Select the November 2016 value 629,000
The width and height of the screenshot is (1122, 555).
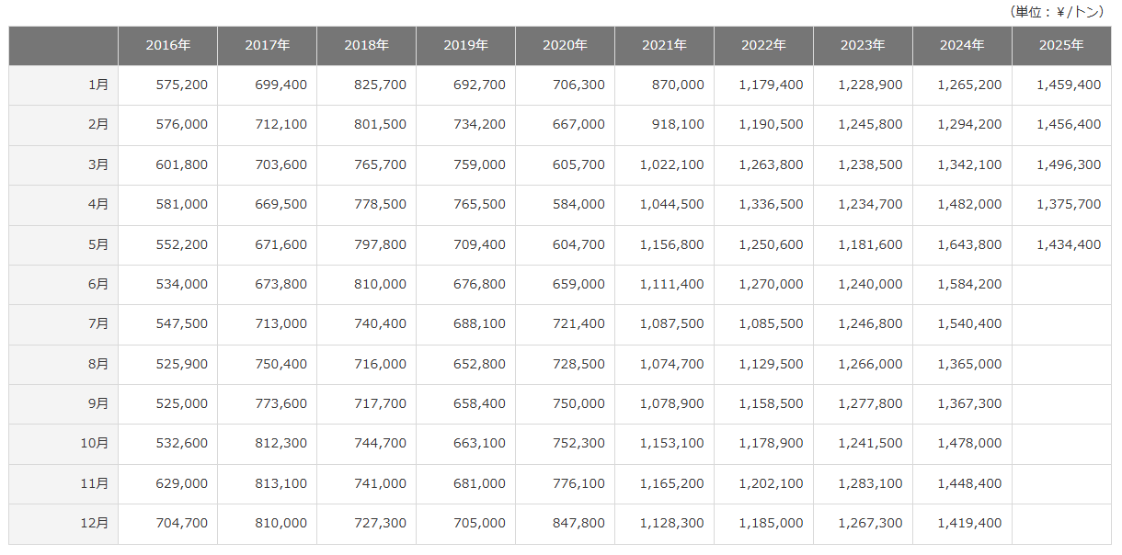click(x=182, y=483)
